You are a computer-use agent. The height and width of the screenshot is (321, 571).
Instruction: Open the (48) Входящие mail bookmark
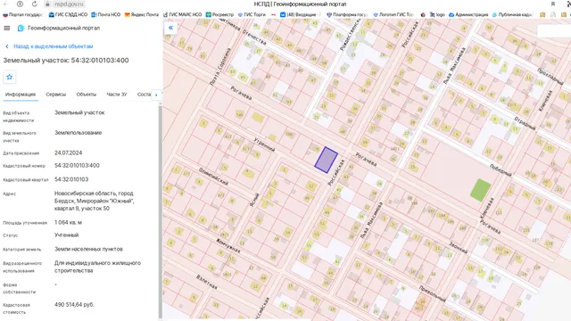coord(300,14)
